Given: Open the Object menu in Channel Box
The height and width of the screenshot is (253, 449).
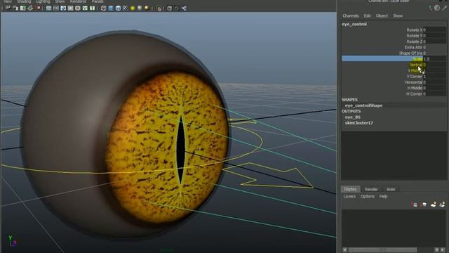Looking at the screenshot, I should click(382, 15).
